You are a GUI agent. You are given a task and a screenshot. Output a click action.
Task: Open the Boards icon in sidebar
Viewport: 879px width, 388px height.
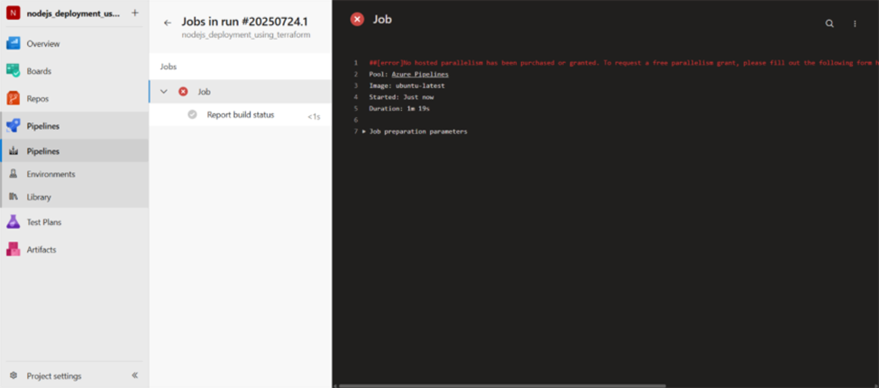13,71
